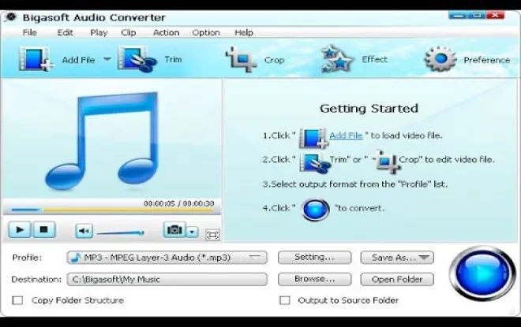Click the Crop icon in Getting Started step 2
The image size is (521, 327).
(386, 162)
